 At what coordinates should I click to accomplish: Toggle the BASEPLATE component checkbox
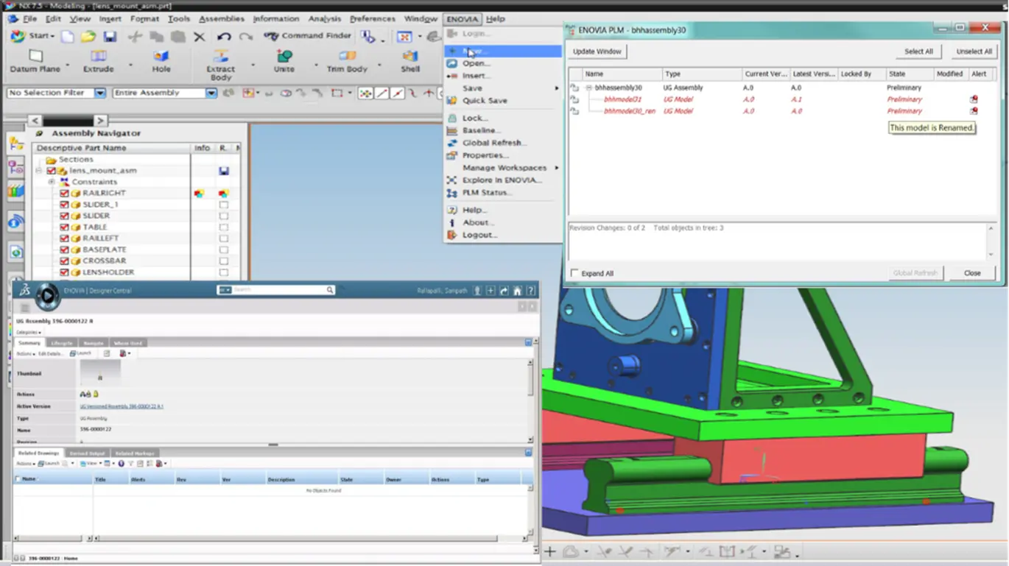[64, 250]
